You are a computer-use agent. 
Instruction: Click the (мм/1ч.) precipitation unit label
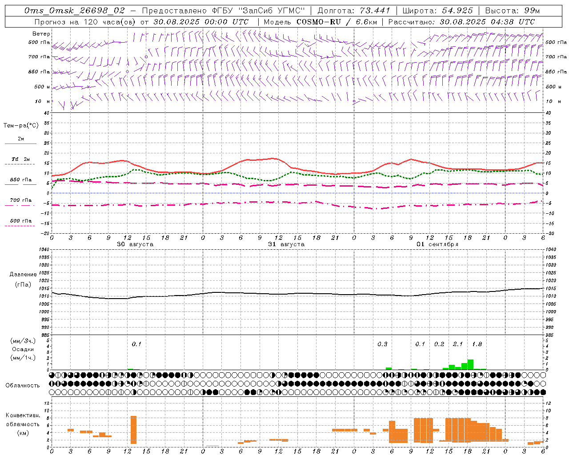coord(23,358)
